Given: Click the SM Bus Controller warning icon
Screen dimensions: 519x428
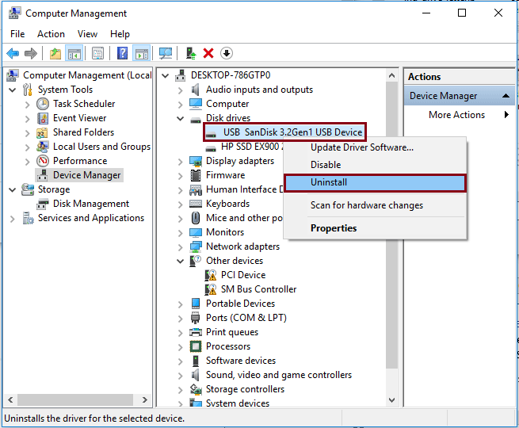Looking at the screenshot, I should [211, 289].
